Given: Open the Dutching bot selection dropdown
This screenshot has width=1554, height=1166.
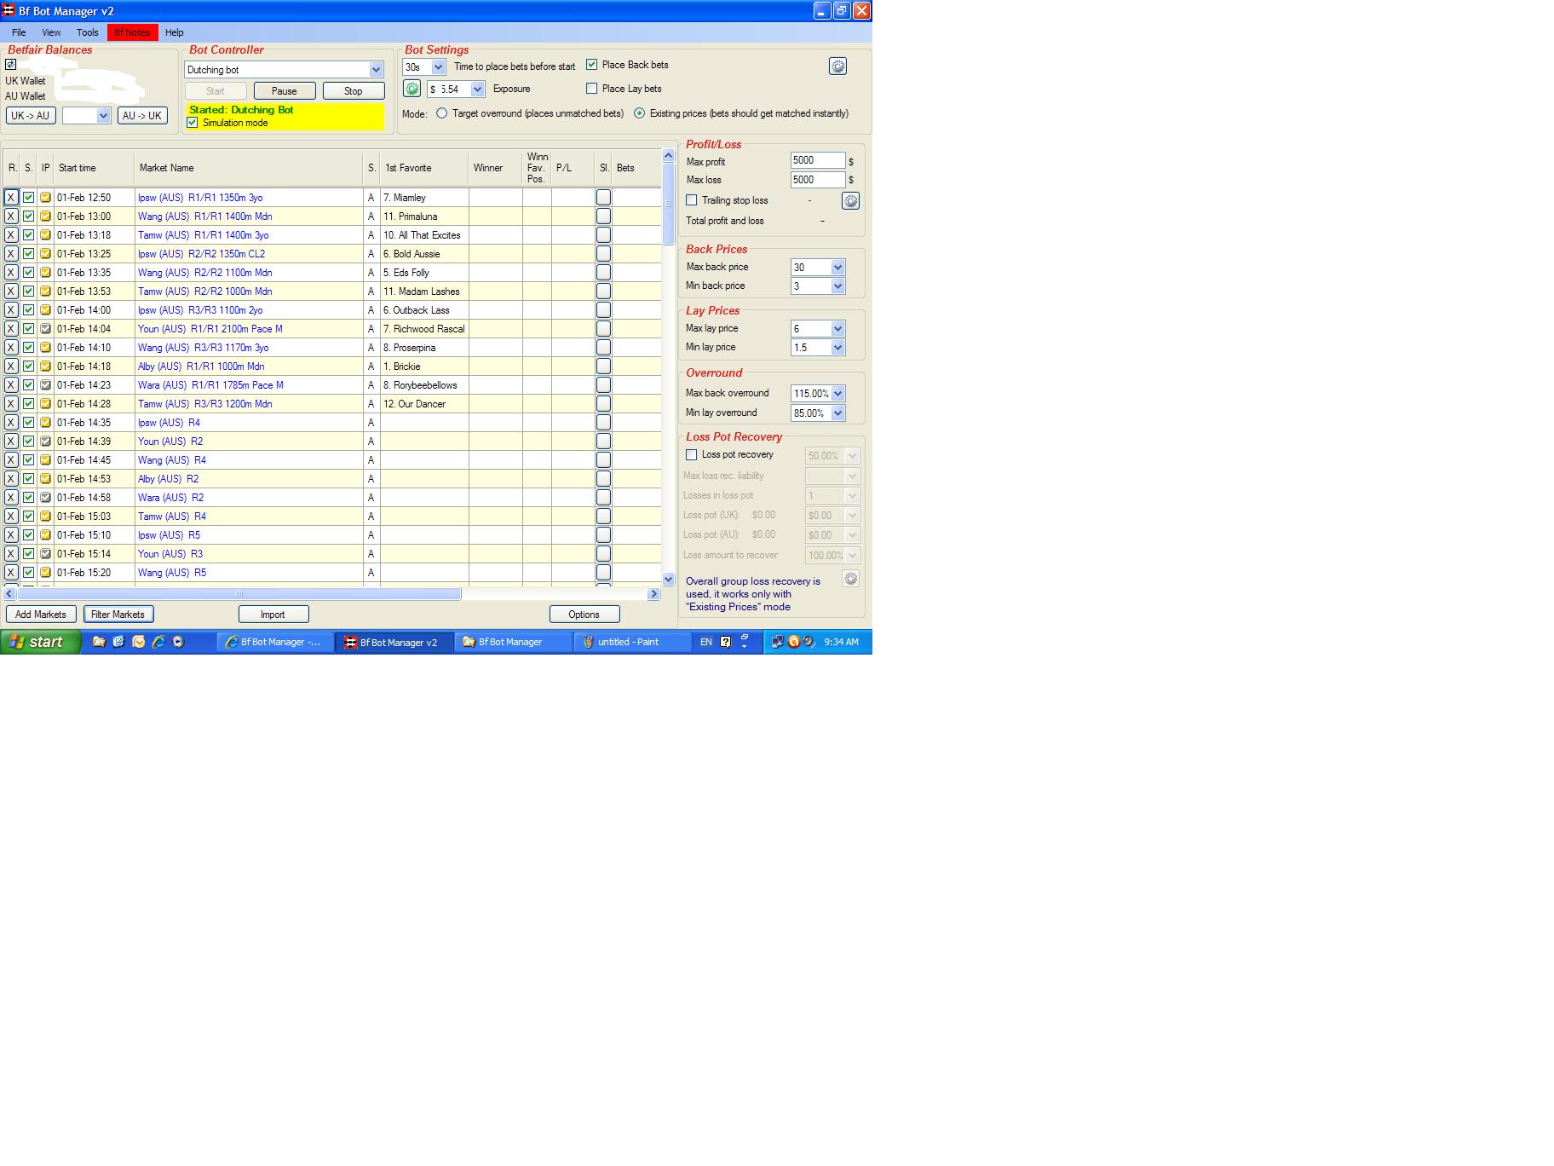Looking at the screenshot, I should 376,70.
